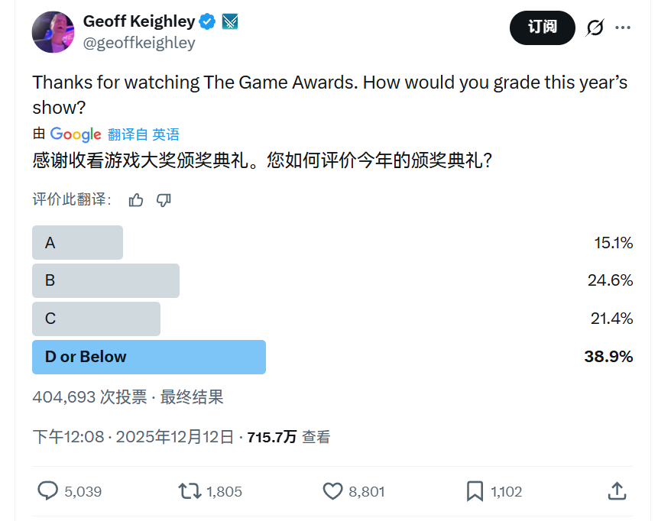
Task: Click thumbs down on translation rating
Action: (x=164, y=200)
